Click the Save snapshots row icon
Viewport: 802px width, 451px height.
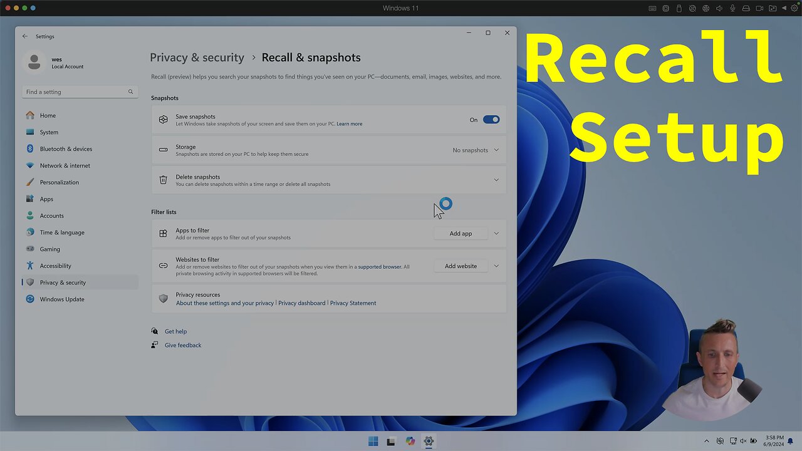coord(163,120)
